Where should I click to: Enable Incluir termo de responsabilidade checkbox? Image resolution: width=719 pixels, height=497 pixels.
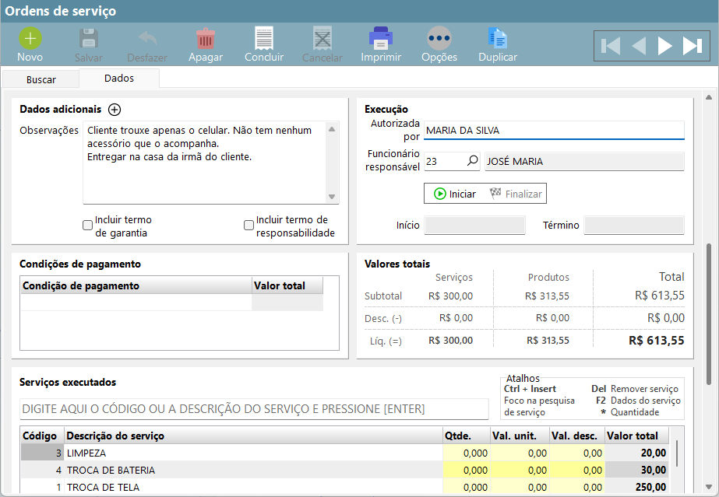click(x=249, y=226)
